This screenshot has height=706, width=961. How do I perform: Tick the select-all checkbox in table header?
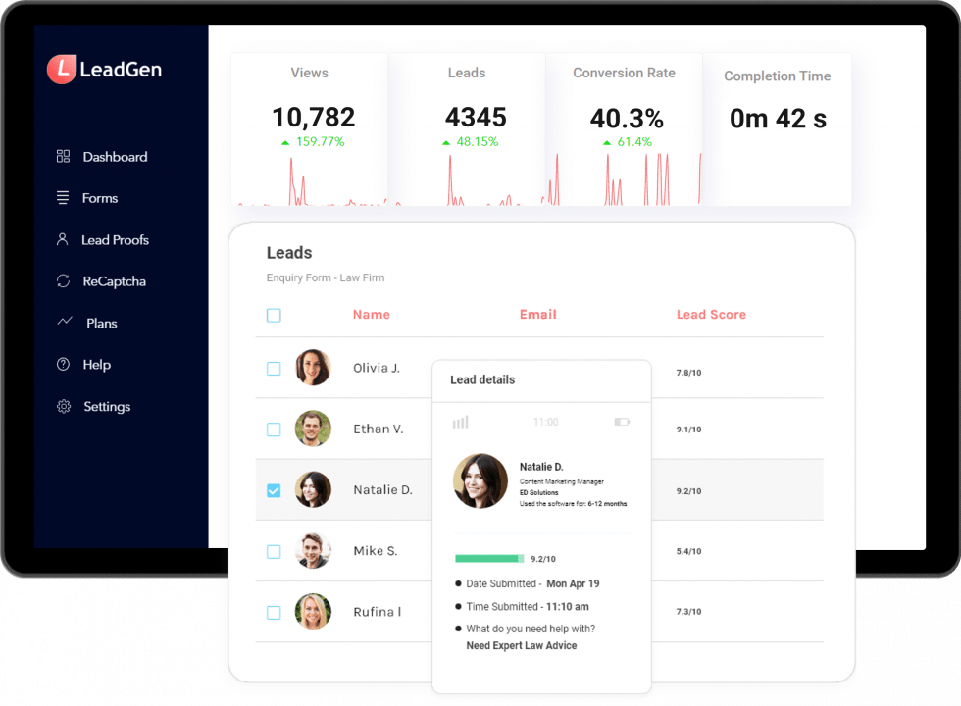point(274,315)
